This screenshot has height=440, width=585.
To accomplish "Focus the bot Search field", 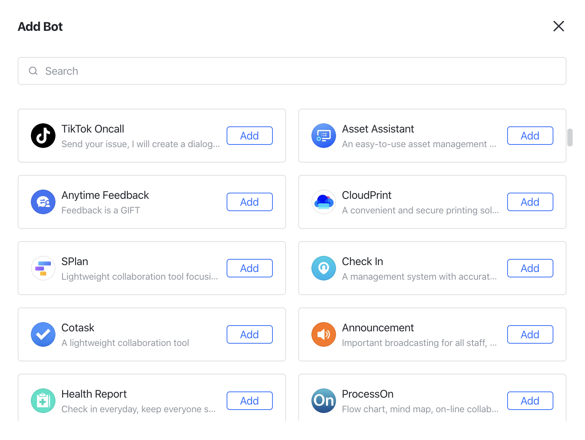I will tap(292, 71).
